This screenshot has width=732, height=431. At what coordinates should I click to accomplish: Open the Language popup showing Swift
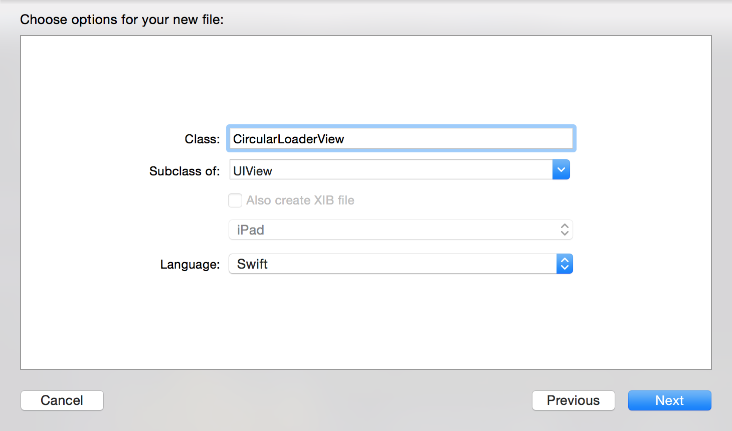391,264
